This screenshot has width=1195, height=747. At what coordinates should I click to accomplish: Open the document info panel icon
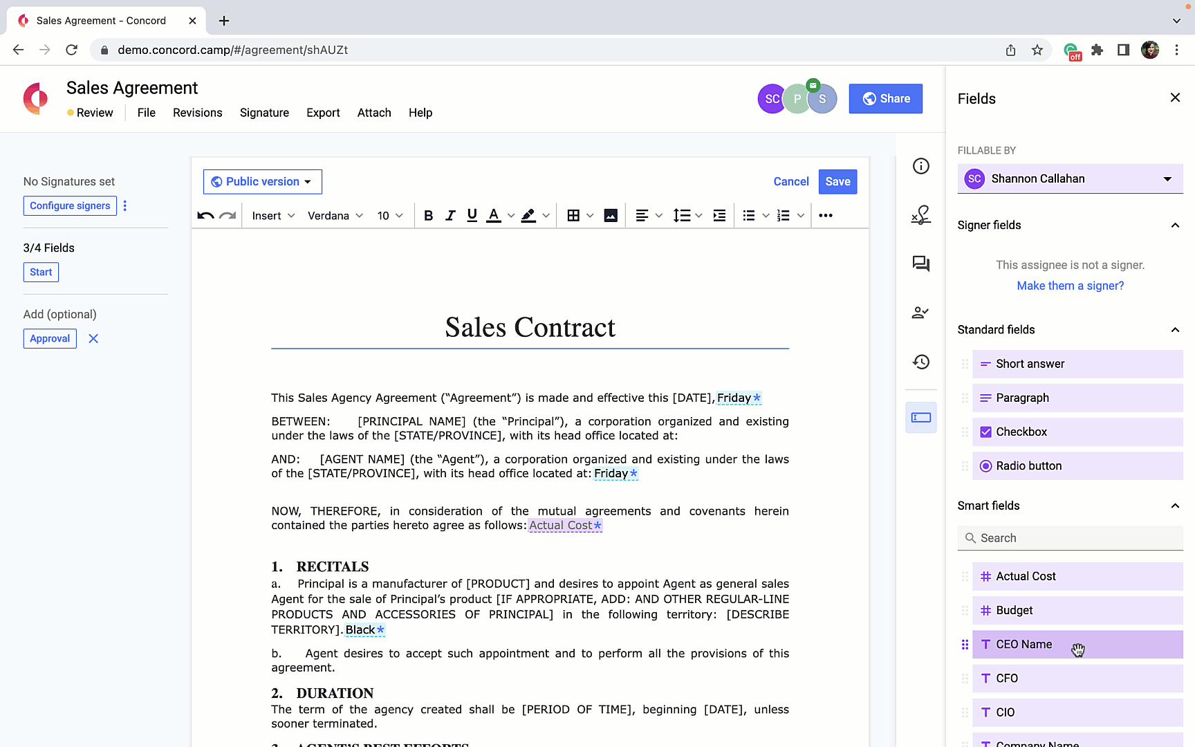pos(921,166)
